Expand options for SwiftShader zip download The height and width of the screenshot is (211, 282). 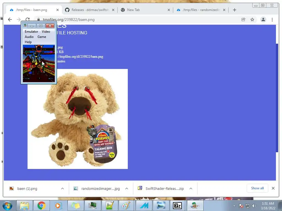click(x=191, y=188)
